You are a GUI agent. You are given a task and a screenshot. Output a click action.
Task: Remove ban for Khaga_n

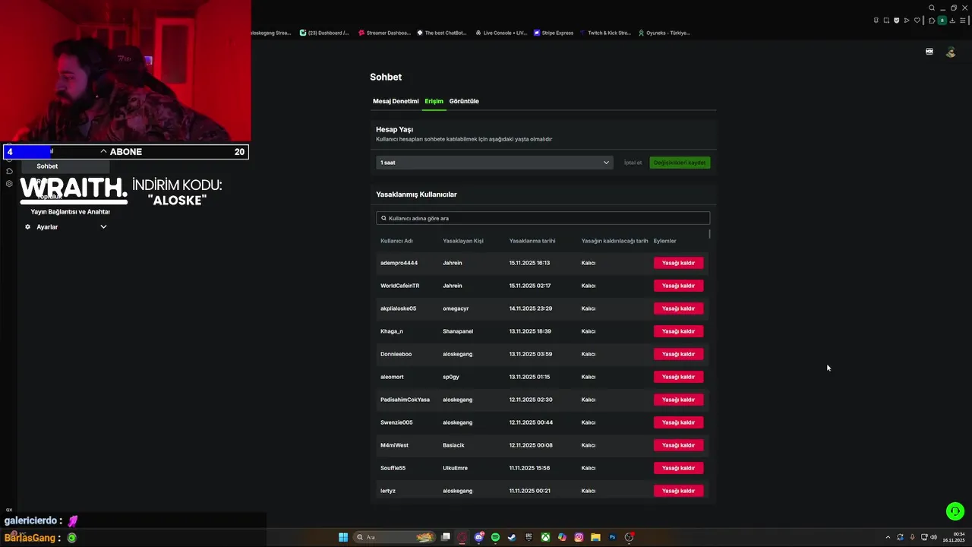click(x=678, y=331)
